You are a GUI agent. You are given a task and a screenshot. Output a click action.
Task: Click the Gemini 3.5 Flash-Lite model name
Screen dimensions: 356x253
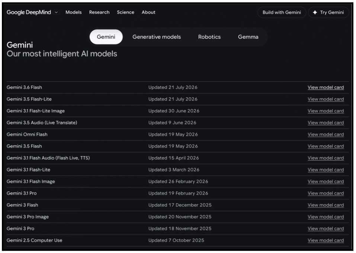[x=29, y=99]
